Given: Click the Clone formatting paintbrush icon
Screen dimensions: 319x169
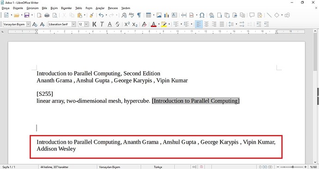Looking at the screenshot, I should (x=92, y=15).
